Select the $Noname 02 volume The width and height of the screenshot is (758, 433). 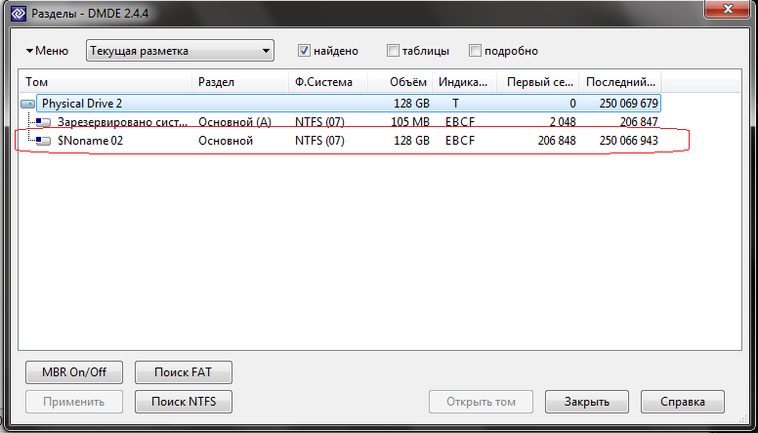coord(90,141)
